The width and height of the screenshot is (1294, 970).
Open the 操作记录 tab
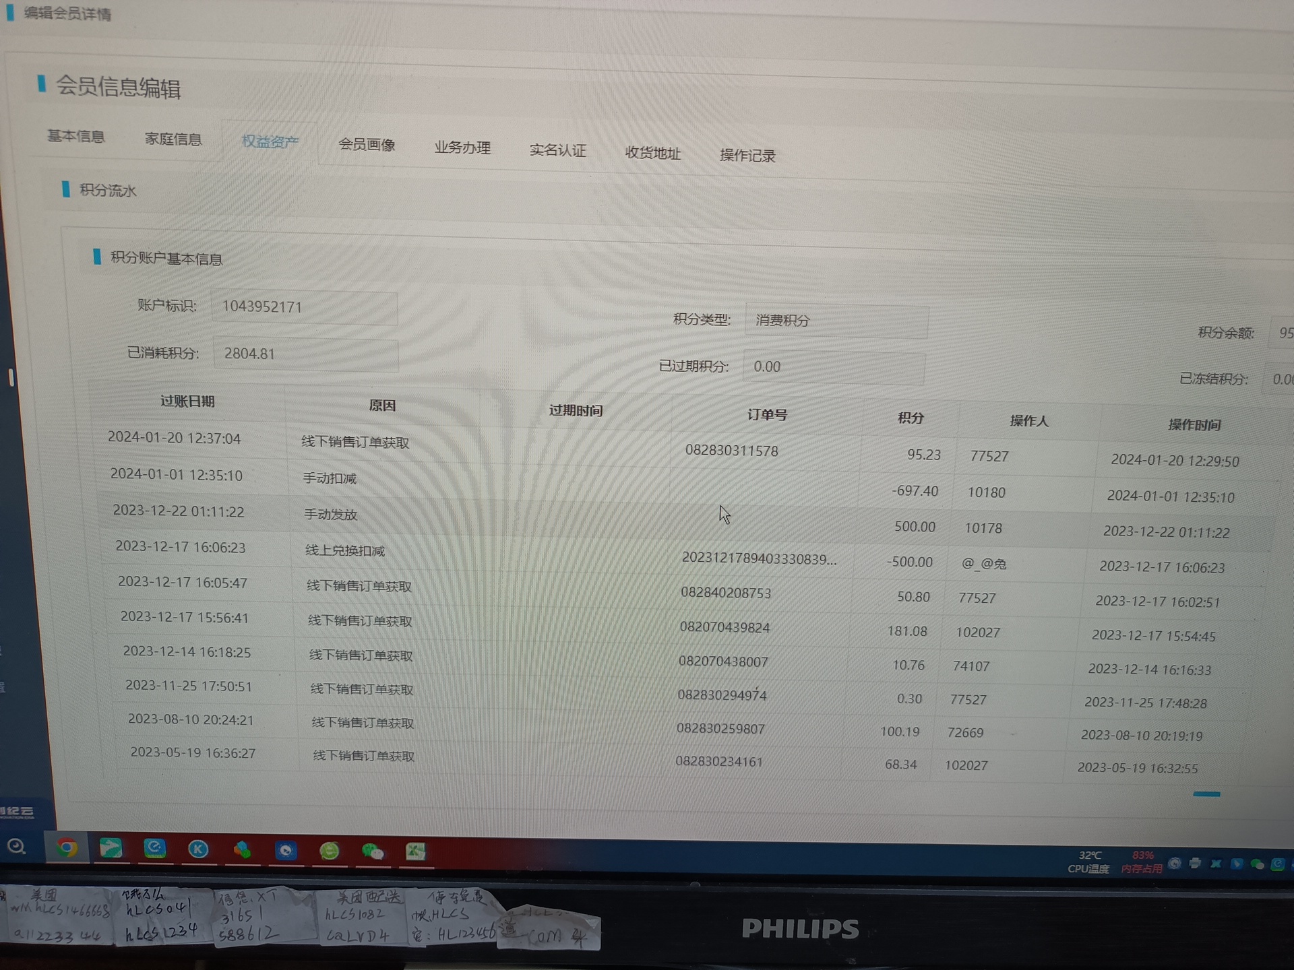point(747,156)
